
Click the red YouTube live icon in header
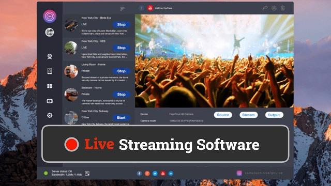pyautogui.click(x=150, y=8)
